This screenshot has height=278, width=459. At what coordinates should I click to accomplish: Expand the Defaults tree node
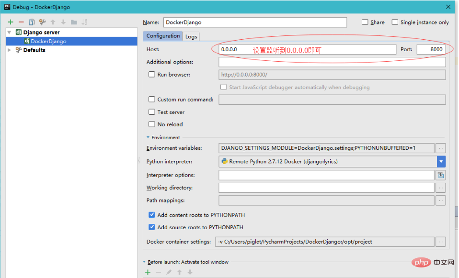coord(10,50)
